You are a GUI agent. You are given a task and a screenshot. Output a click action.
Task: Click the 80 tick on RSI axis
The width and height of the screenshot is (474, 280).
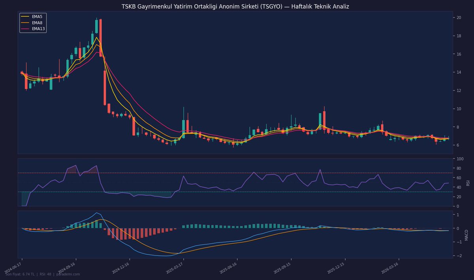click(x=459, y=168)
